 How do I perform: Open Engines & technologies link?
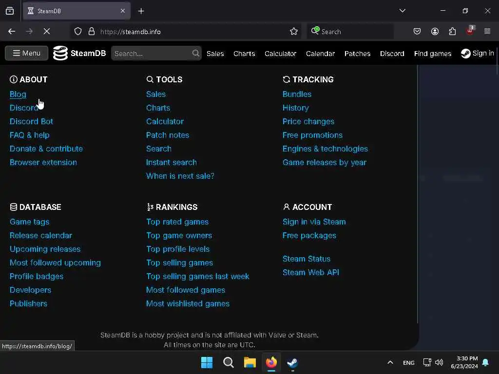[x=325, y=149]
